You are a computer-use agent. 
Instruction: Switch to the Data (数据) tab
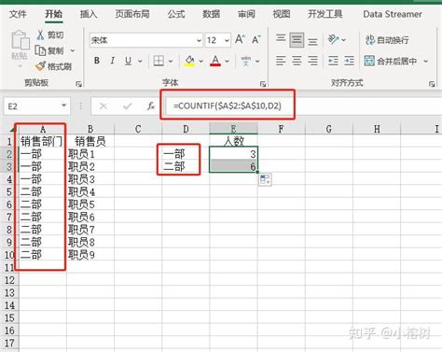point(212,14)
